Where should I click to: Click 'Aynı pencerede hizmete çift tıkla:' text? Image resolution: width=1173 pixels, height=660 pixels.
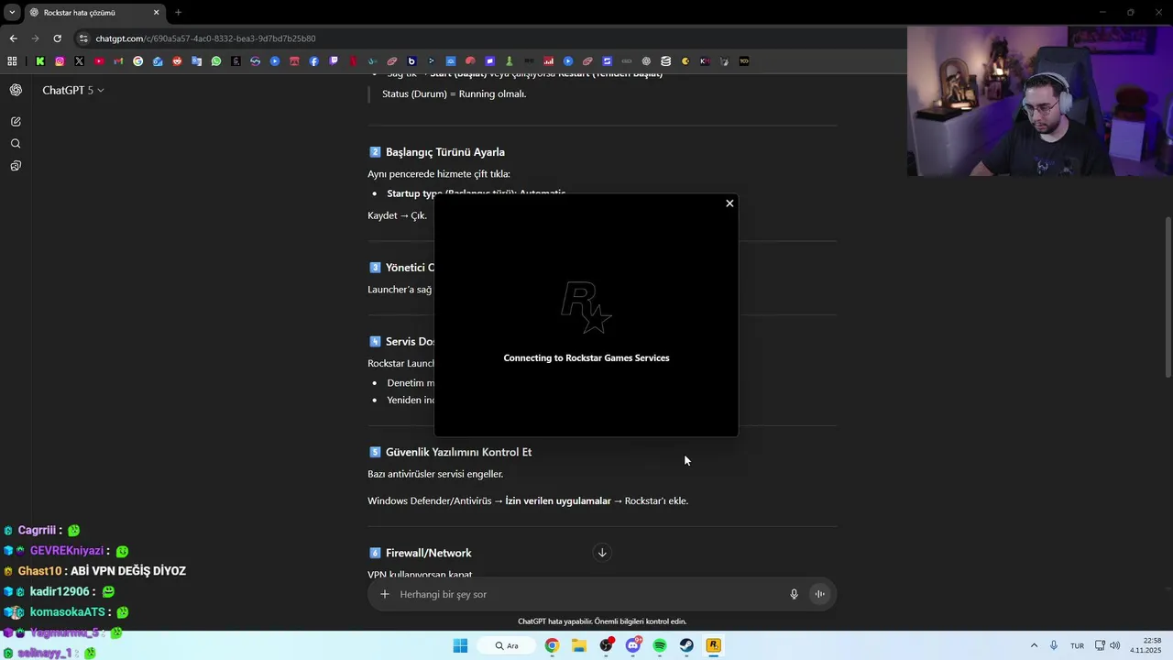coord(439,174)
